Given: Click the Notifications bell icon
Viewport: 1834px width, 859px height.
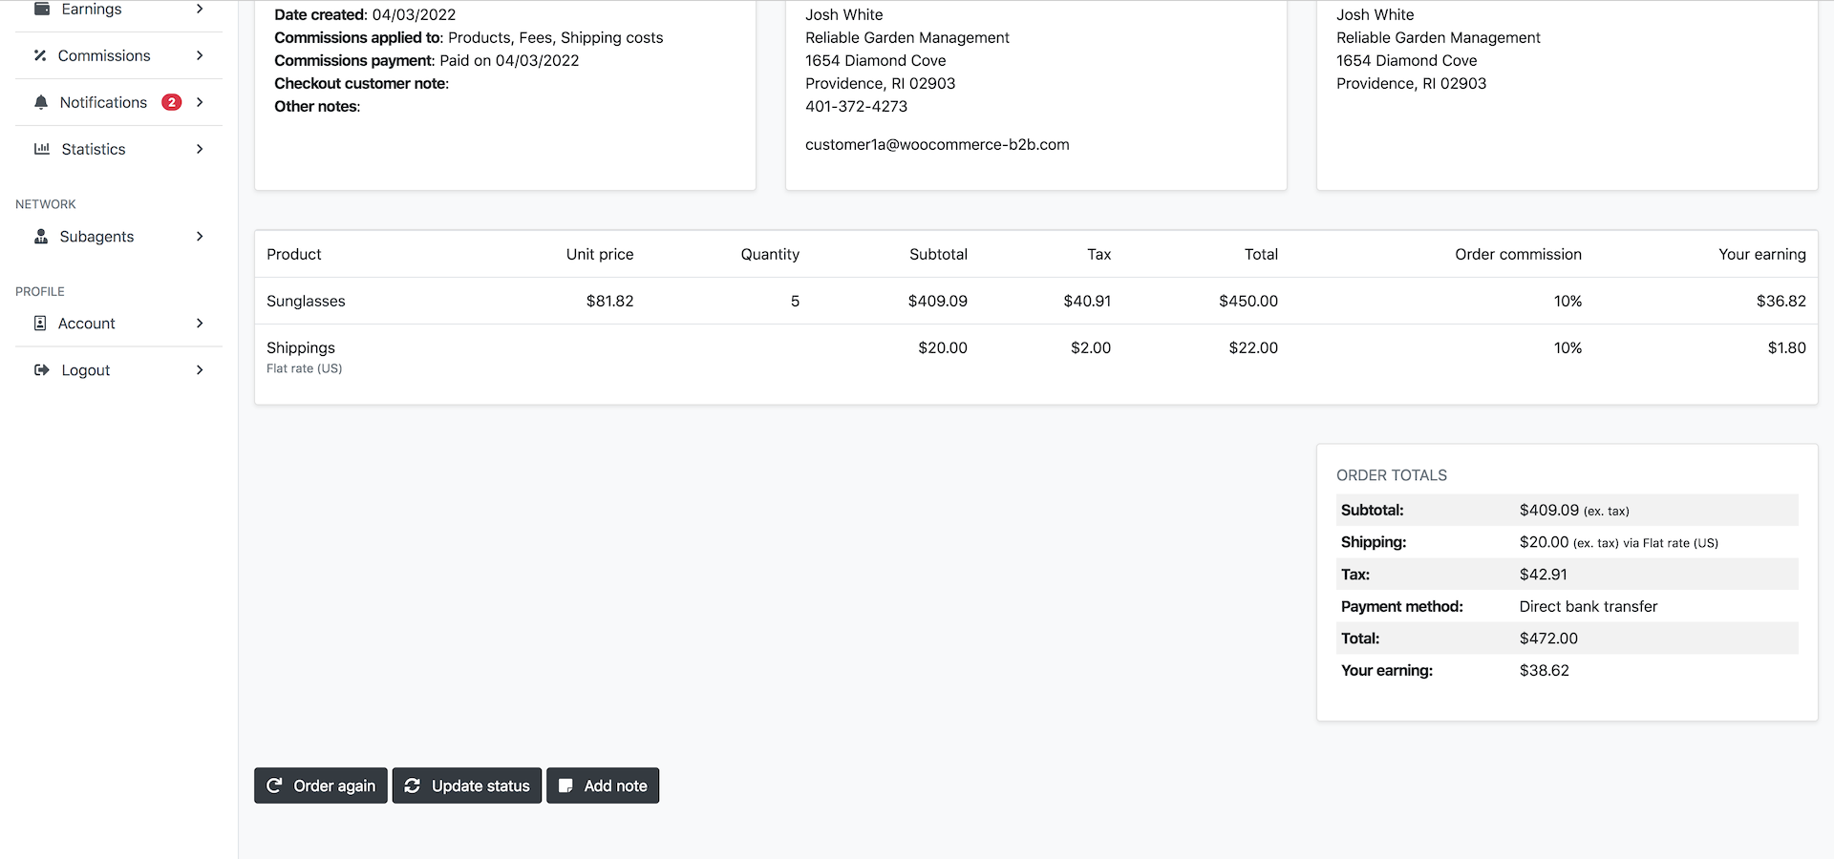Looking at the screenshot, I should 41,102.
